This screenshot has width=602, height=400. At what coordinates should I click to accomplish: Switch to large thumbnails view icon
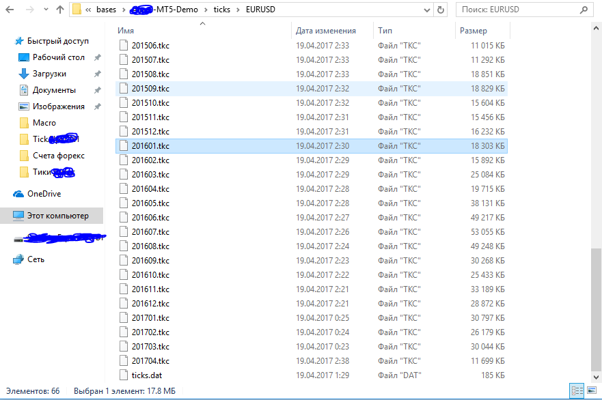592,390
